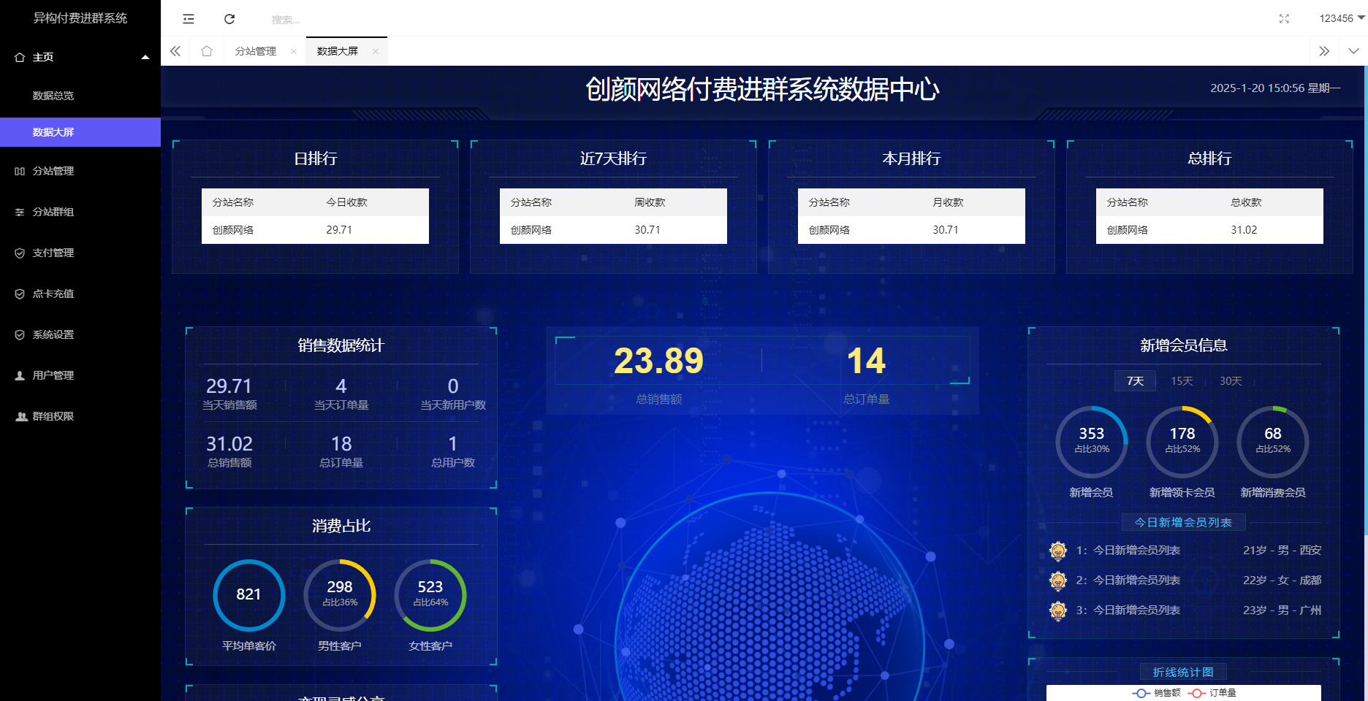Toggle the 销售额 series in the chart legend
Image resolution: width=1368 pixels, height=701 pixels.
pos(1157,693)
